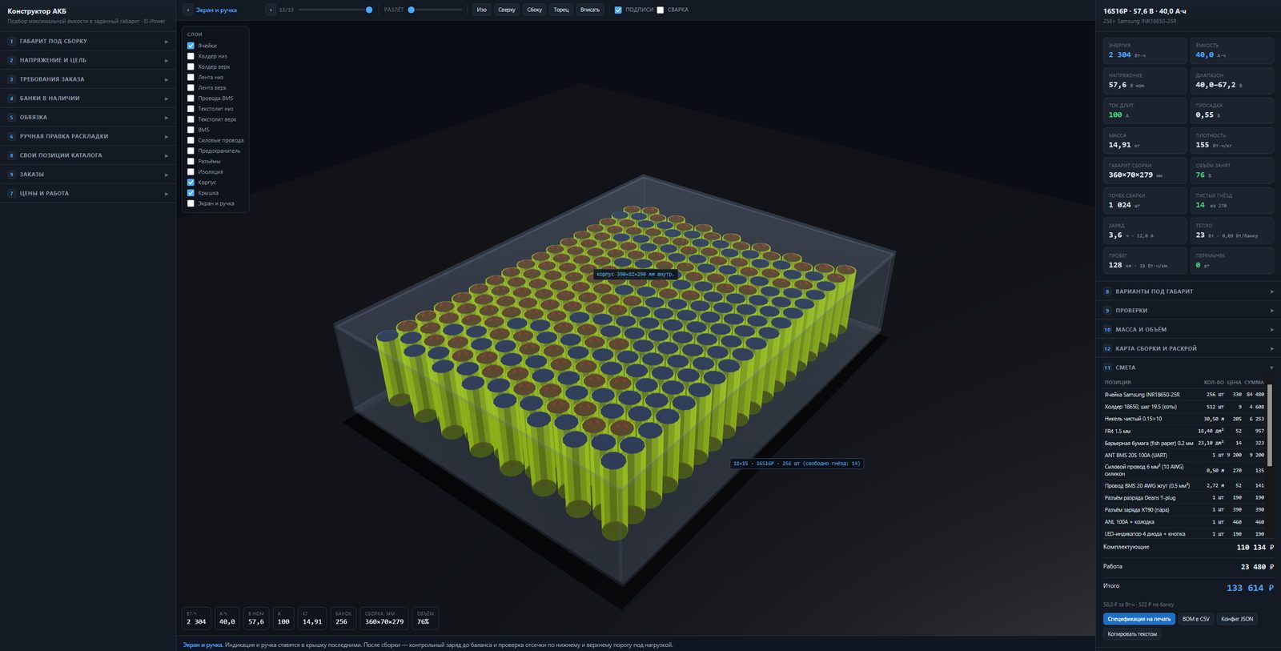Click the РАЗЛЁТ explode slider handle
Screen dimensions: 1281x651
(x=412, y=10)
